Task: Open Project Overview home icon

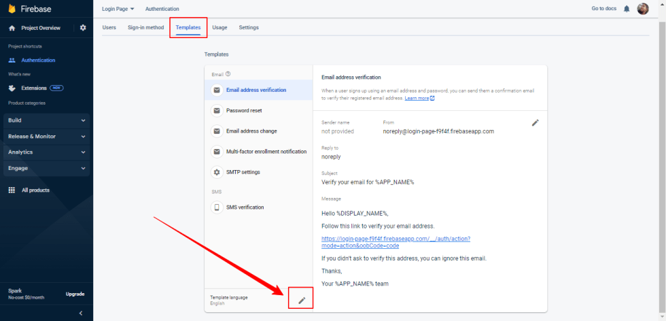Action: click(x=12, y=28)
